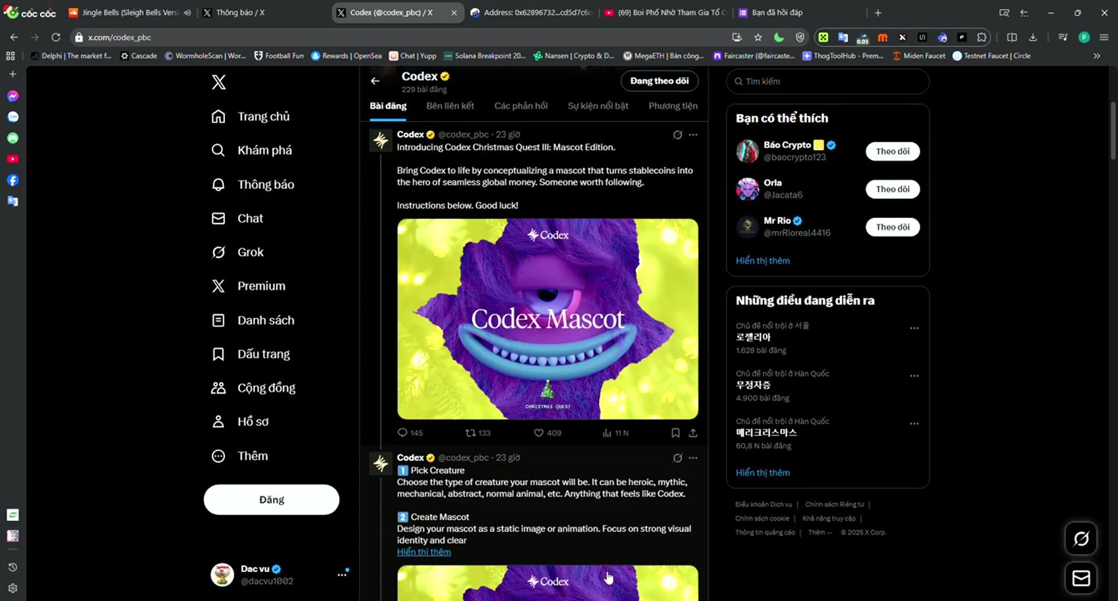Switch to the Các phản hồi tab
Viewport: 1118px width, 601px height.
pos(521,106)
